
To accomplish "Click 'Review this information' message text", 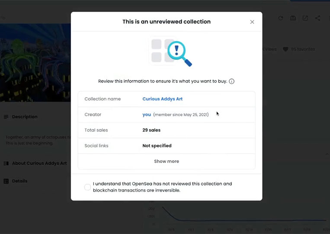I will point(163,81).
